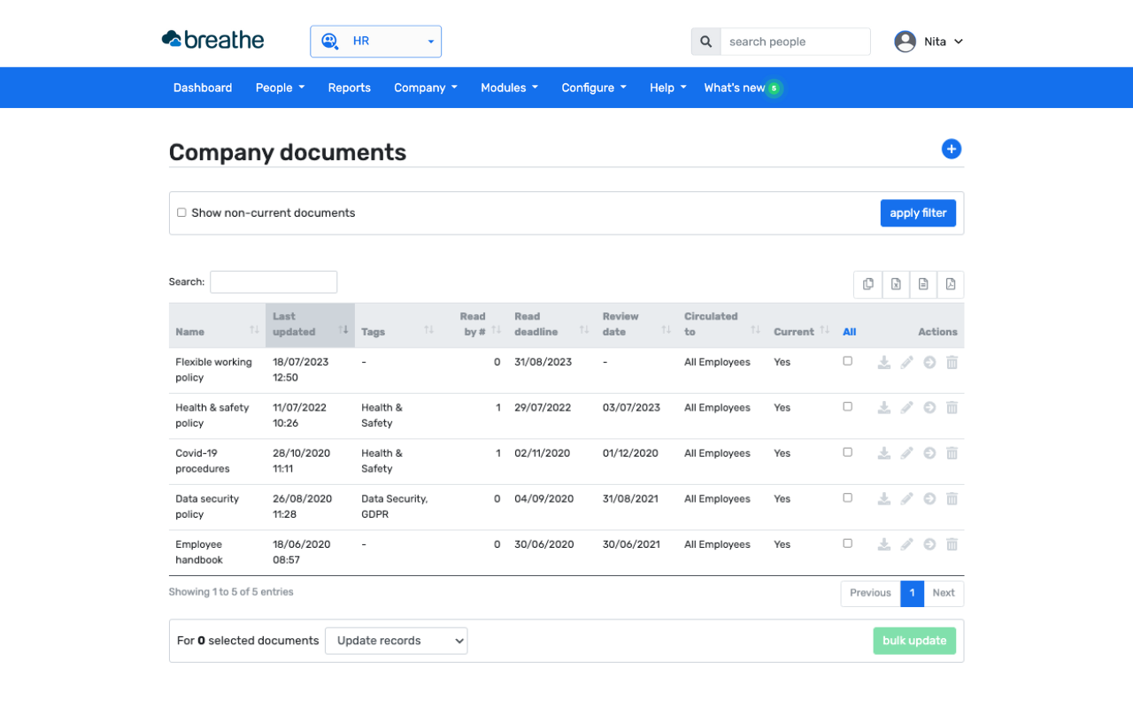This screenshot has width=1133, height=708.
Task: Edit the Flexible working policy
Action: coord(906,362)
